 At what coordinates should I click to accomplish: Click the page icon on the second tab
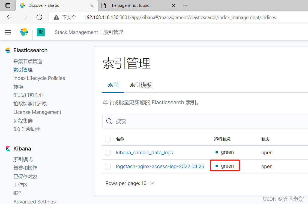[103, 5]
